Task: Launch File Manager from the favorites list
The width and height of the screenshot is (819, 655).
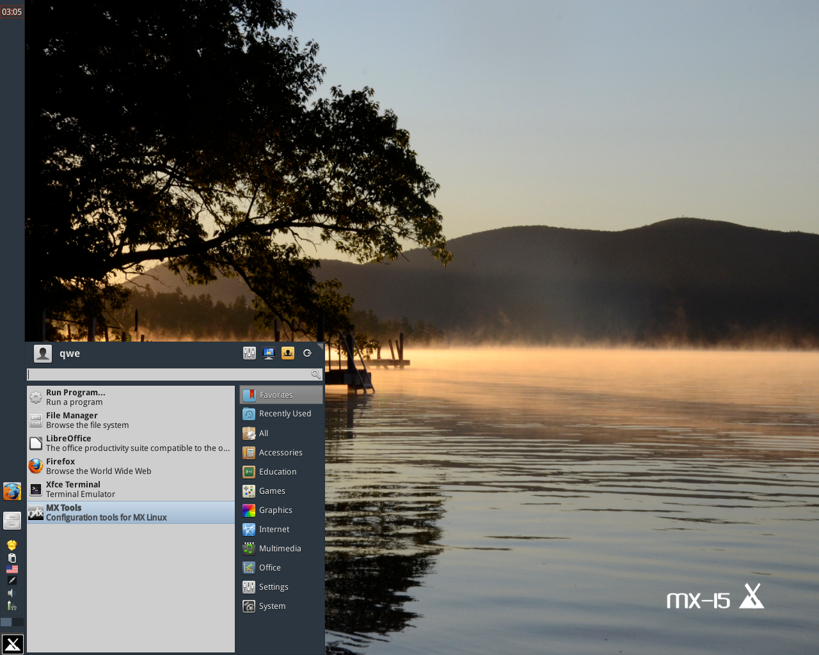Action: point(131,420)
